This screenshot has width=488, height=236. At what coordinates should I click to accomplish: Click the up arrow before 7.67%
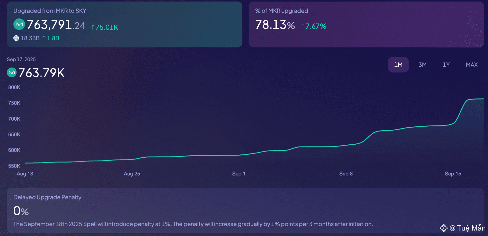click(x=303, y=26)
